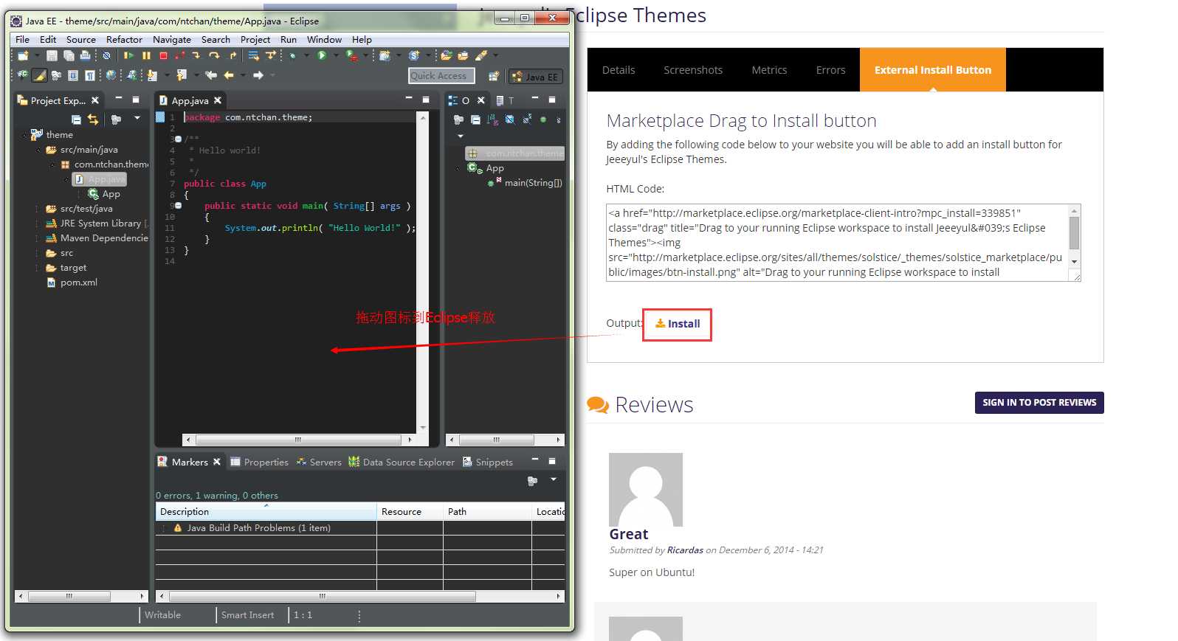The width and height of the screenshot is (1178, 641).
Task: Click the Step Into icon
Action: coord(196,55)
